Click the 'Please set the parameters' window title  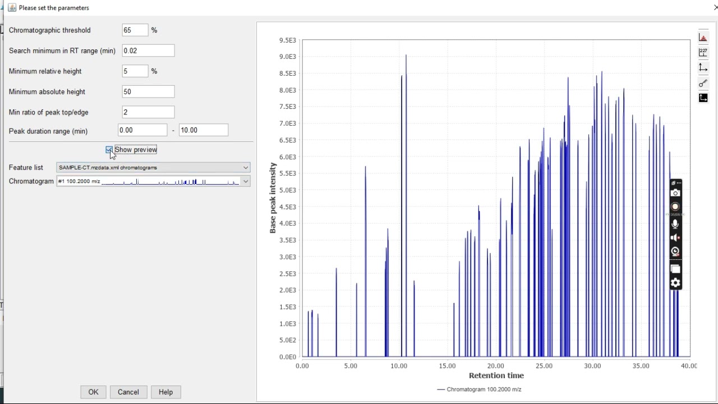[x=54, y=8]
